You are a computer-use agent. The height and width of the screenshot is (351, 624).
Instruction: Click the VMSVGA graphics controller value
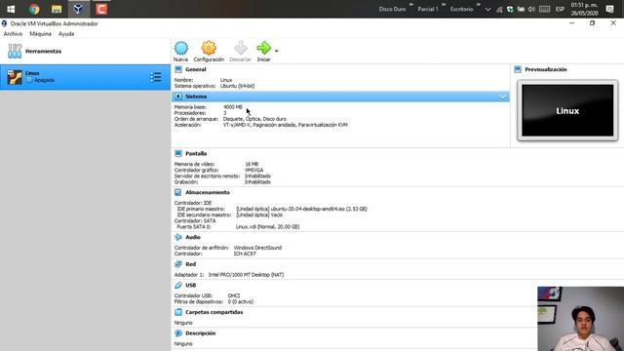[253, 170]
